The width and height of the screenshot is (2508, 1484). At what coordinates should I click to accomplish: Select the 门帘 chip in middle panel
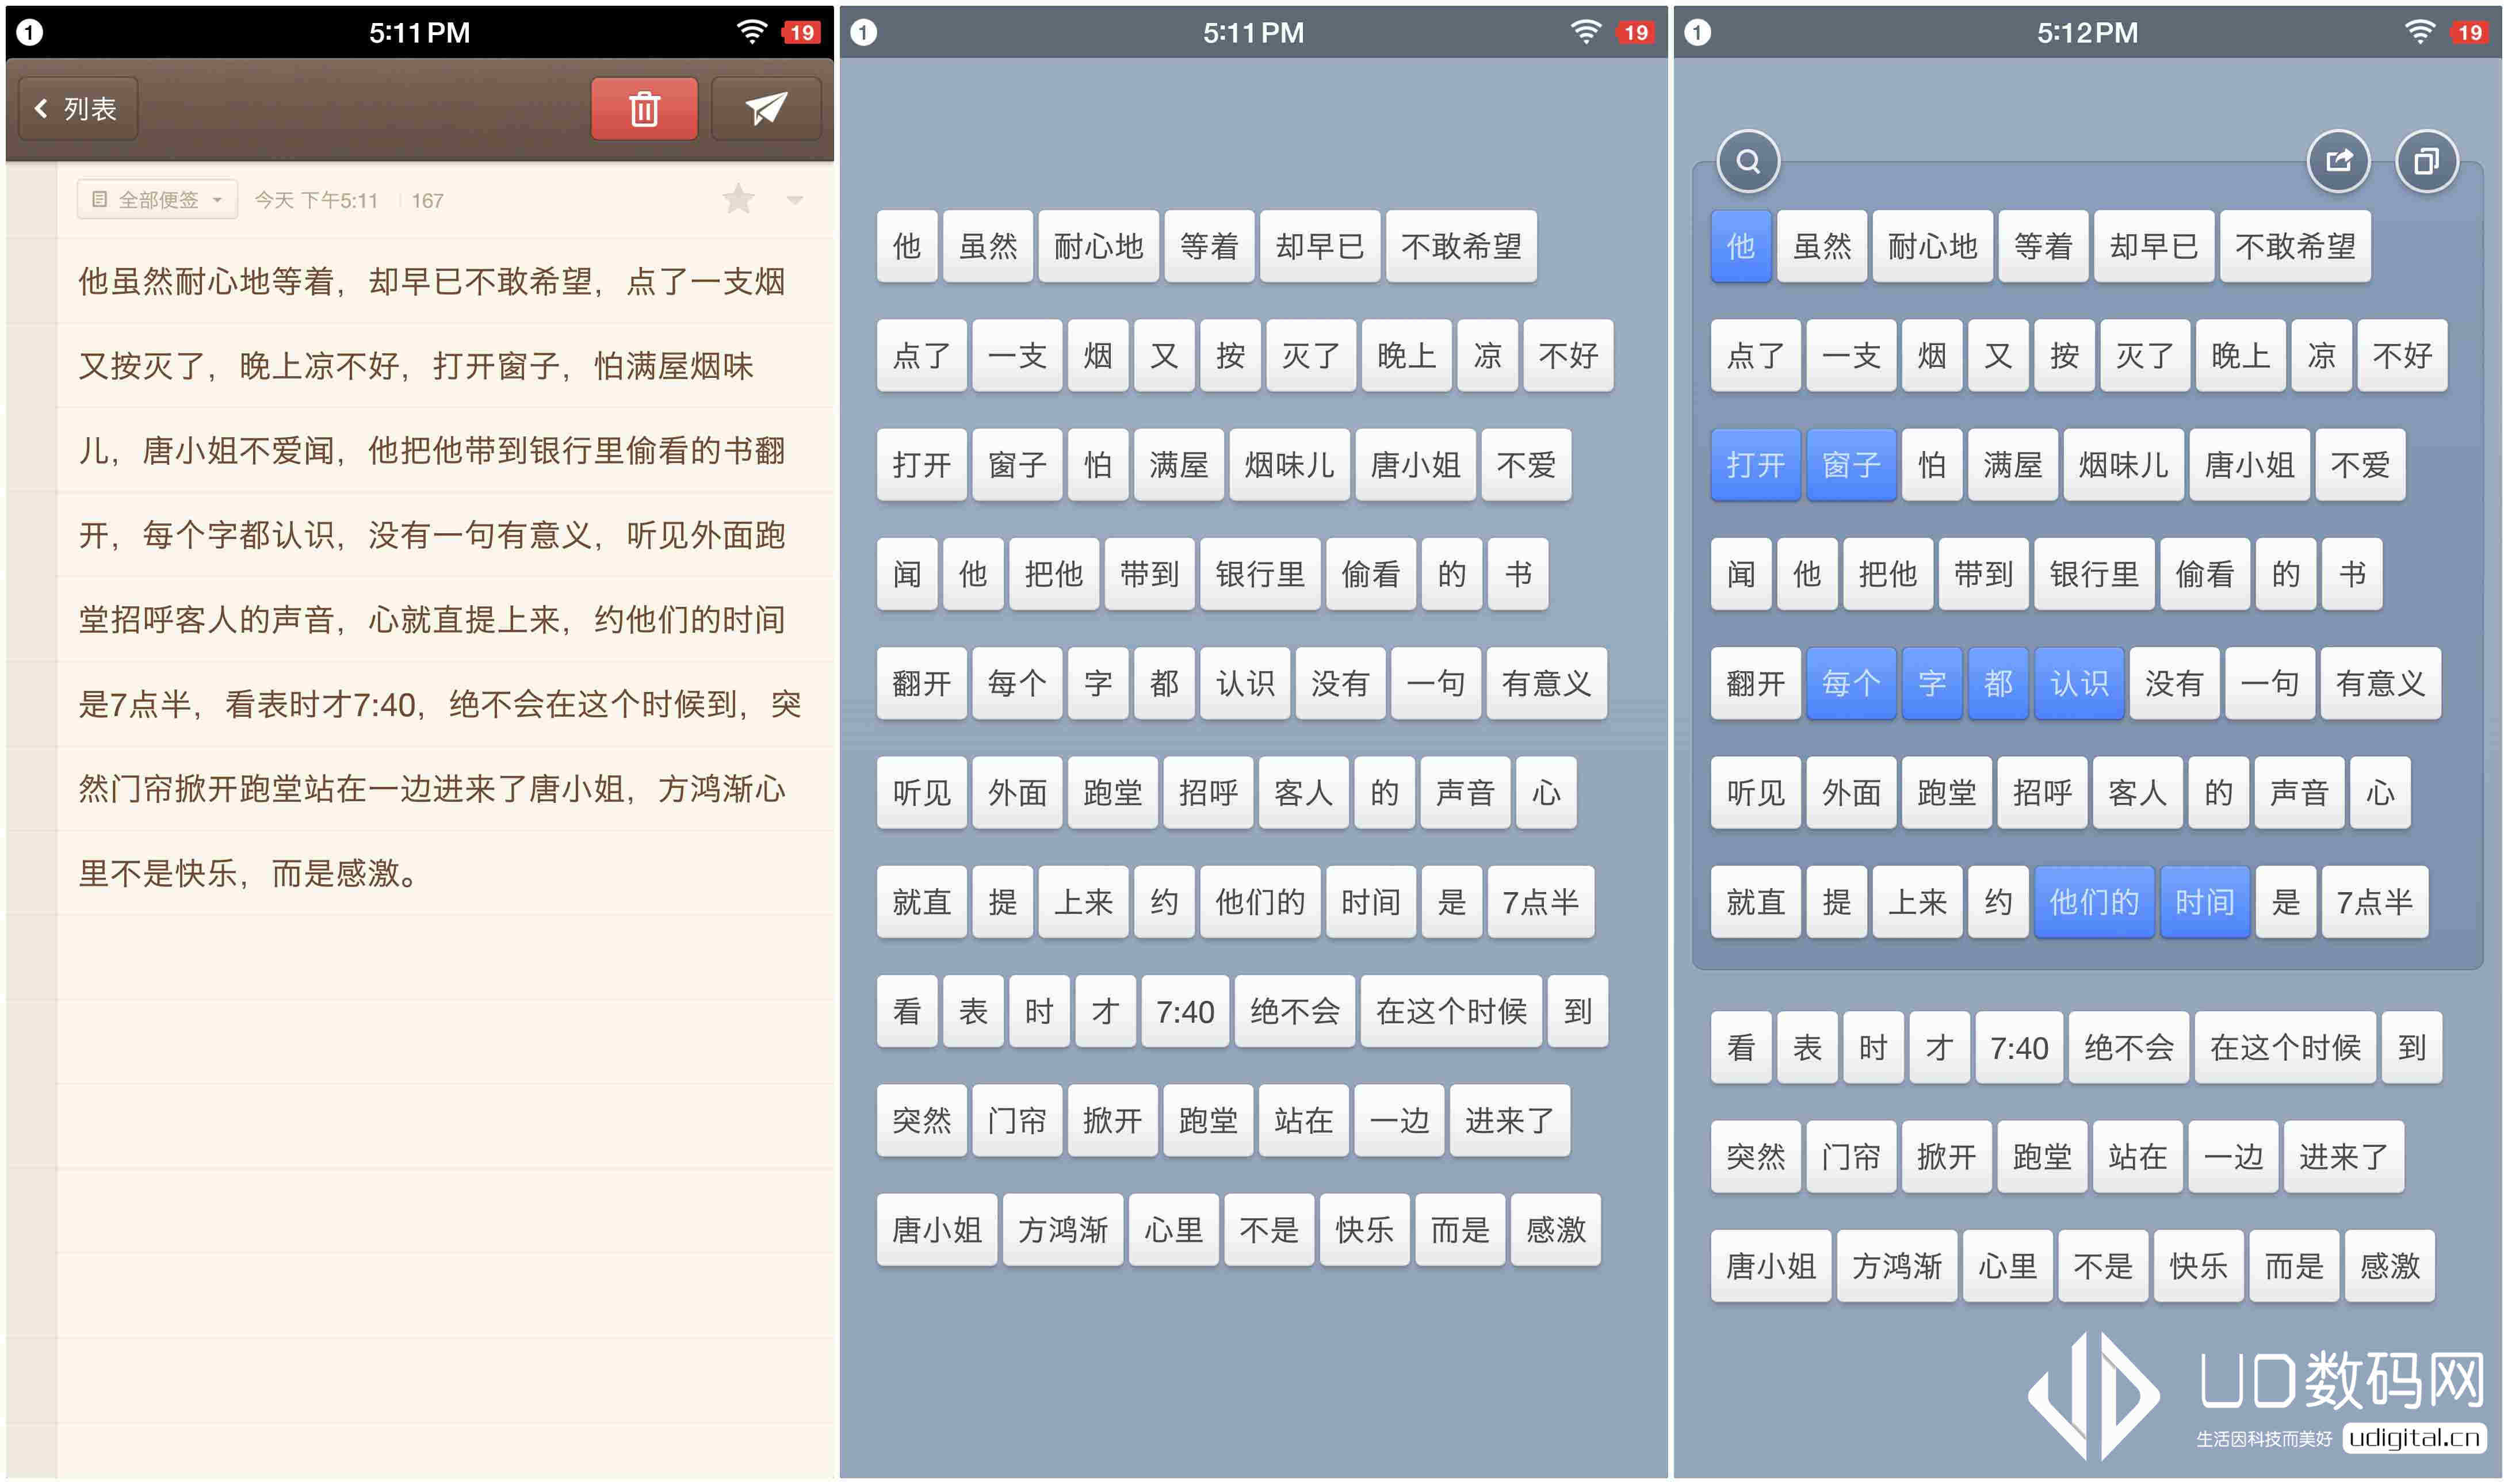pyautogui.click(x=1017, y=1120)
